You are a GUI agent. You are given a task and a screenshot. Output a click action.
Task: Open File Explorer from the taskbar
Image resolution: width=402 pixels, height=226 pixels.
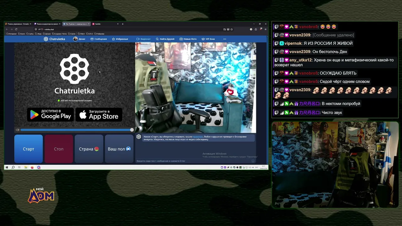pyautogui.click(x=26, y=167)
